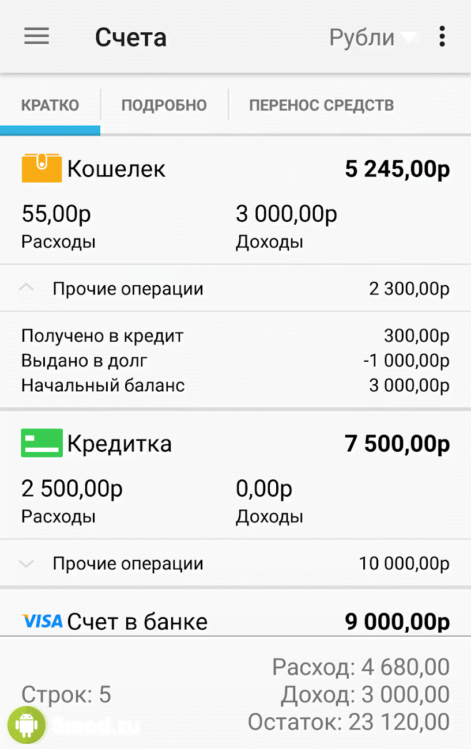Switch to the Кратко tab
Viewport: 471px width, 749px height.
[50, 105]
